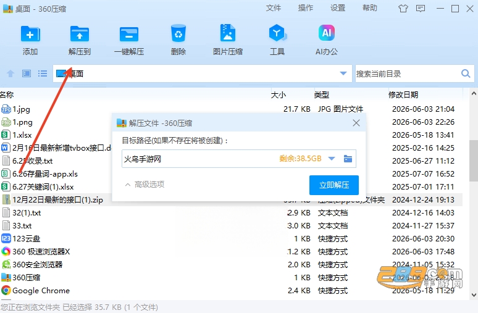This screenshot has width=478, height=313.
Task: Click the 360 极速浏览器X shortcut icon
Action: click(6, 251)
